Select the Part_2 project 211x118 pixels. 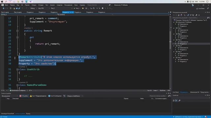(180, 34)
